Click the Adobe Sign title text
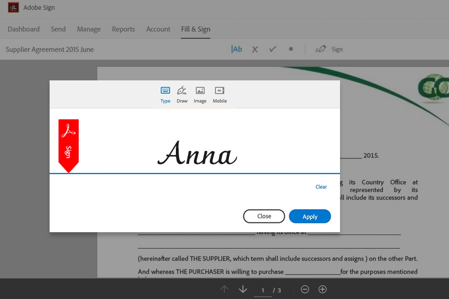The image size is (449, 299). (39, 8)
